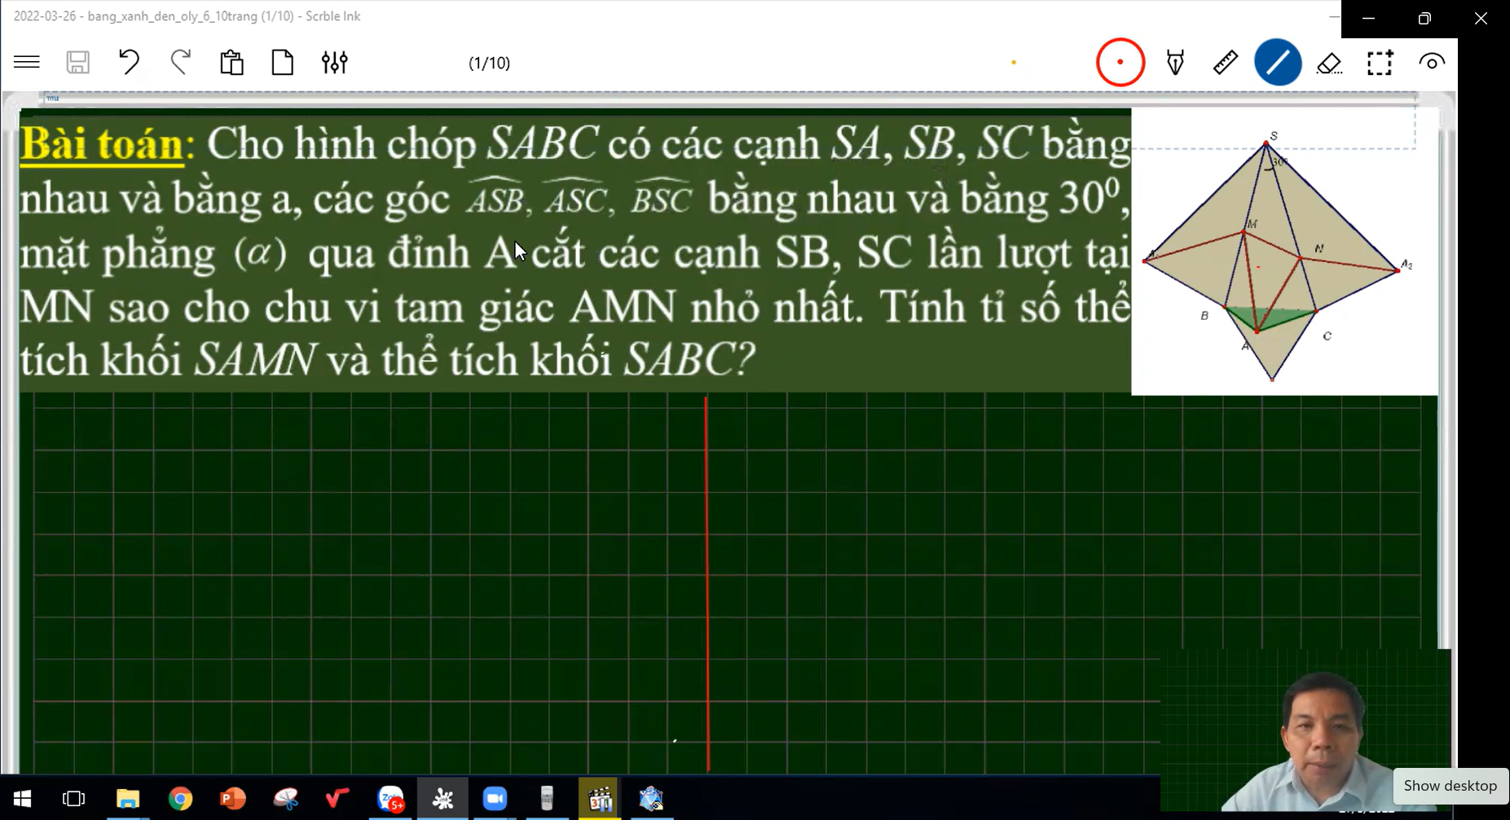The height and width of the screenshot is (820, 1510).
Task: Click the Show desktop button
Action: pos(1450,786)
